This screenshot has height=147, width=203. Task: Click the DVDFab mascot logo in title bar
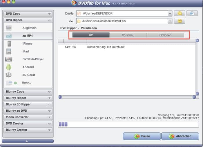point(74,3)
